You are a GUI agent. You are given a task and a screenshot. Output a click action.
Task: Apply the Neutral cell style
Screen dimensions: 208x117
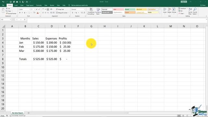tap(142, 9)
